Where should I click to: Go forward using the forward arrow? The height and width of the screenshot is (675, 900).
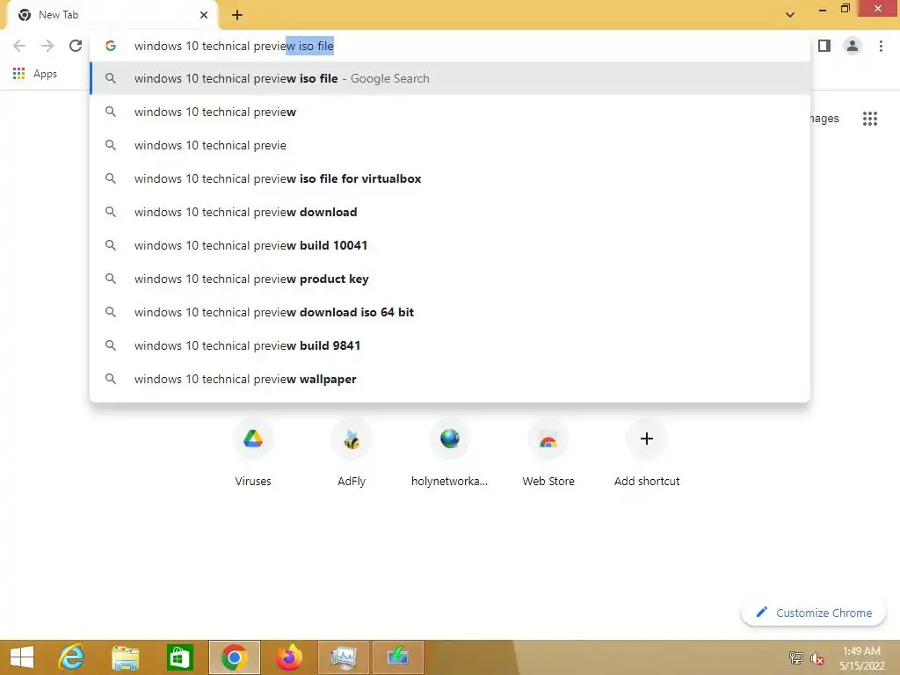pos(47,46)
